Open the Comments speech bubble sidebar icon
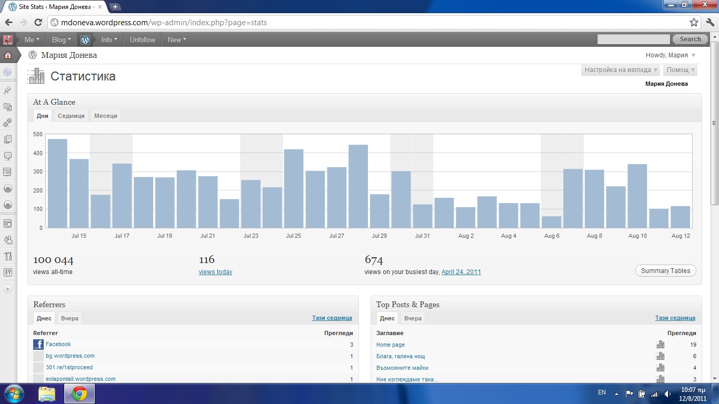The height and width of the screenshot is (404, 719). click(8, 156)
